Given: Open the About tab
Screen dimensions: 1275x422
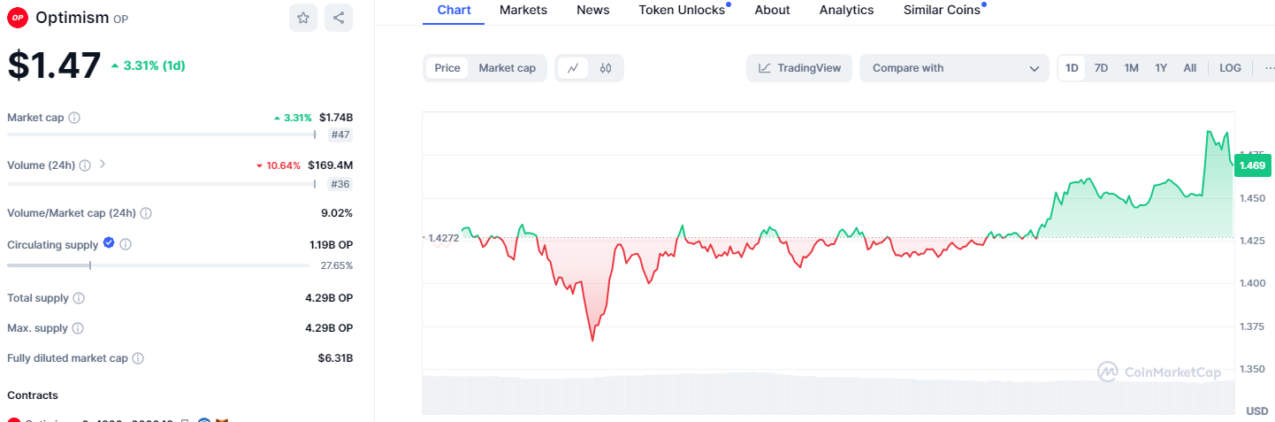Looking at the screenshot, I should point(773,11).
